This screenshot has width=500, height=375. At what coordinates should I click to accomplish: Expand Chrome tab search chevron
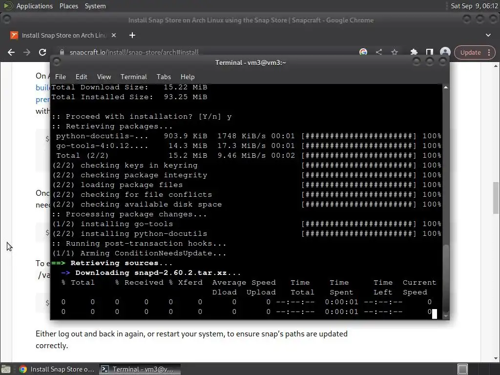(x=488, y=35)
